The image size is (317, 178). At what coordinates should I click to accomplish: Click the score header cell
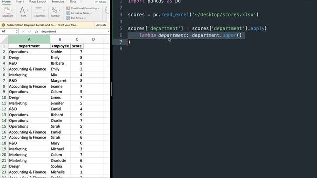77,46
